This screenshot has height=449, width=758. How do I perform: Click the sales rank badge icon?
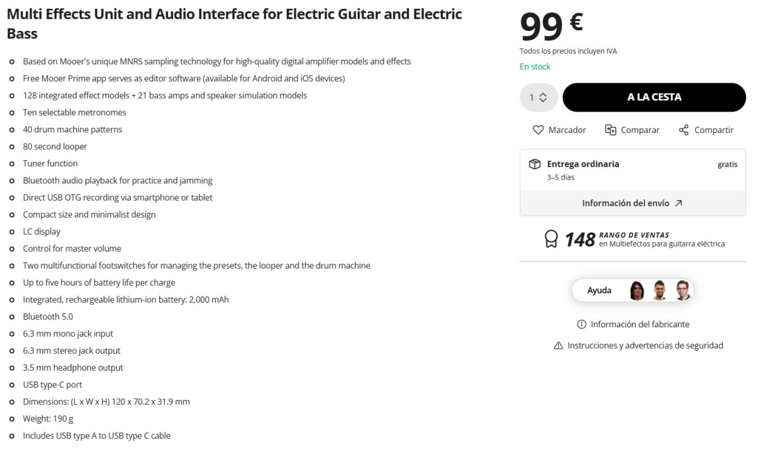pos(551,239)
